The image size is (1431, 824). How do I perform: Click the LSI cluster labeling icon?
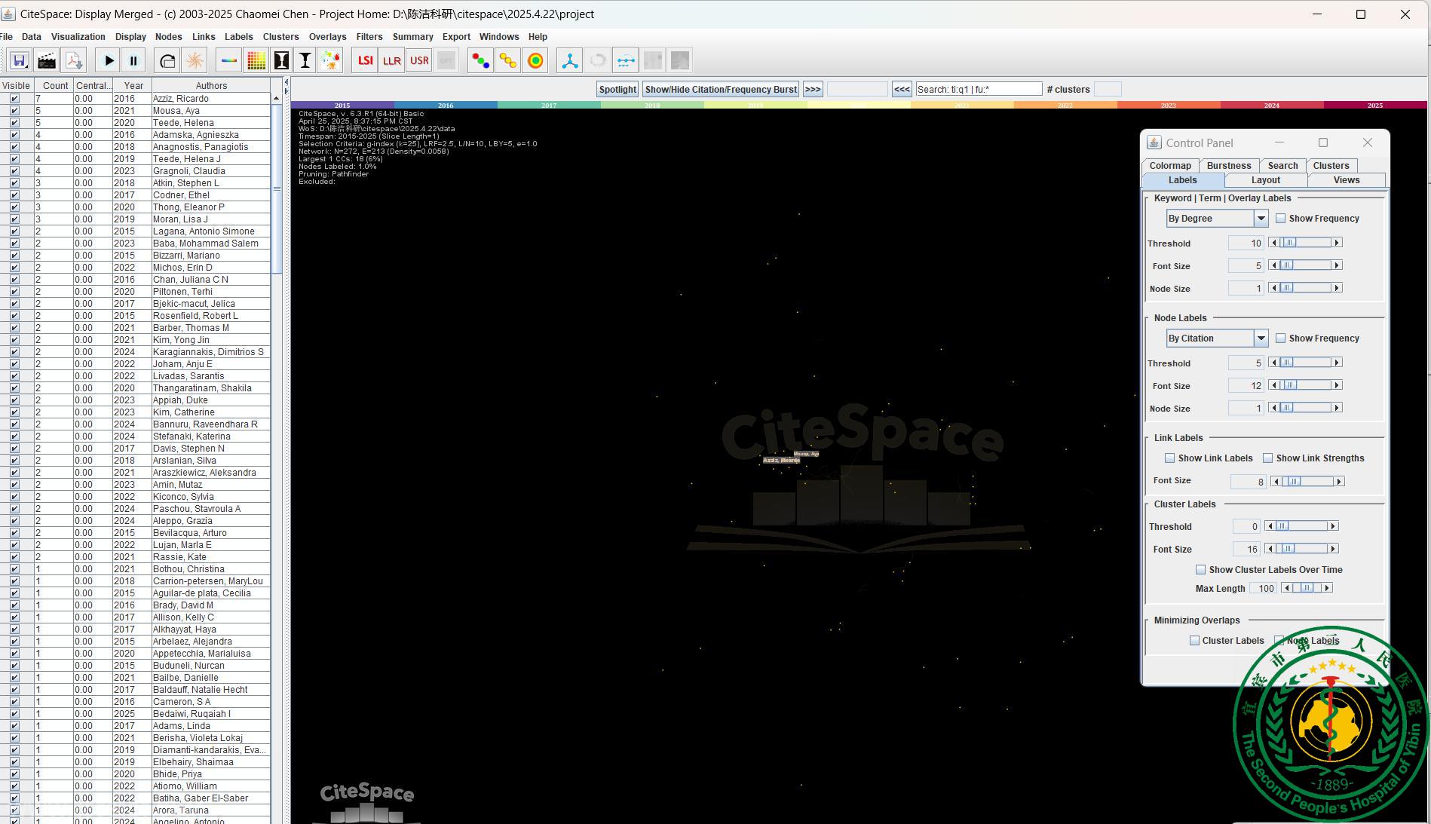click(x=365, y=60)
